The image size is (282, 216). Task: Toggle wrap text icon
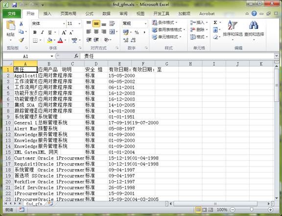[112, 24]
